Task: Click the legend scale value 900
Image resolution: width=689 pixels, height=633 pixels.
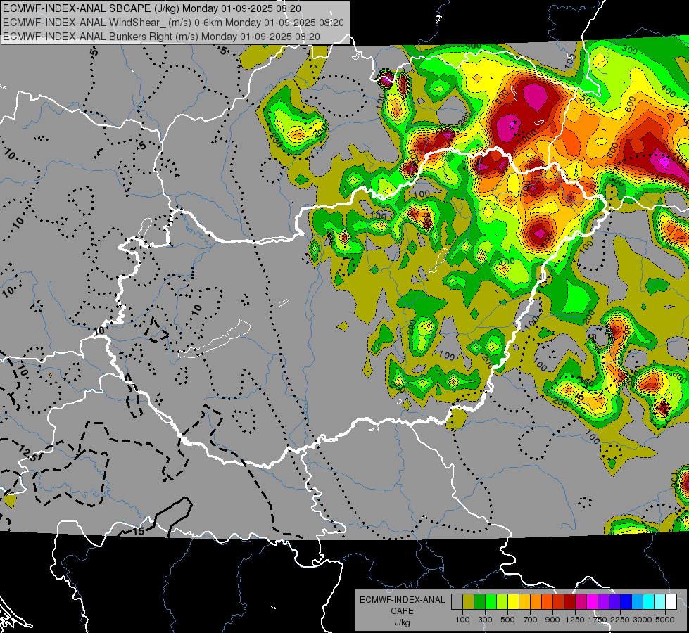Action: coord(552,620)
